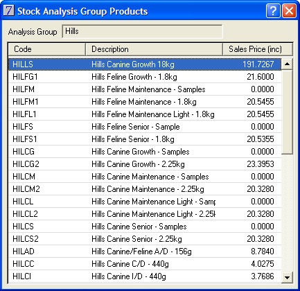Viewport: 300px width, 291px height.
Task: Select code HILFM
Action: pos(24,89)
